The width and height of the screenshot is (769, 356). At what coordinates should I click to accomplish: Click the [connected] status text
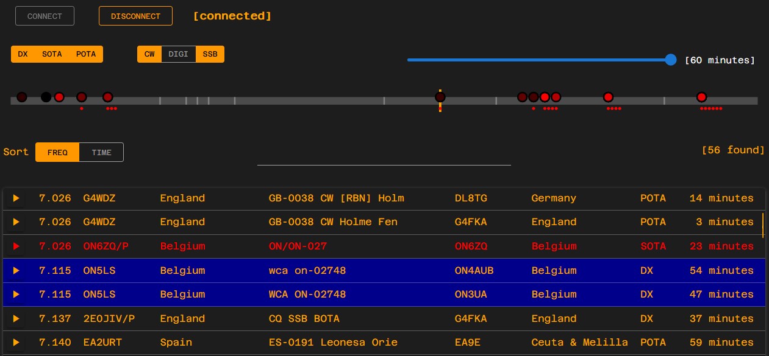tap(232, 16)
